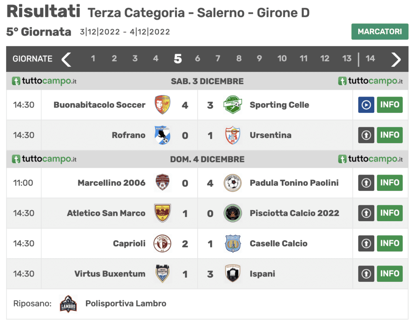Play video for Buonabitacolo Soccer match
This screenshot has height=325, width=414.
point(366,105)
